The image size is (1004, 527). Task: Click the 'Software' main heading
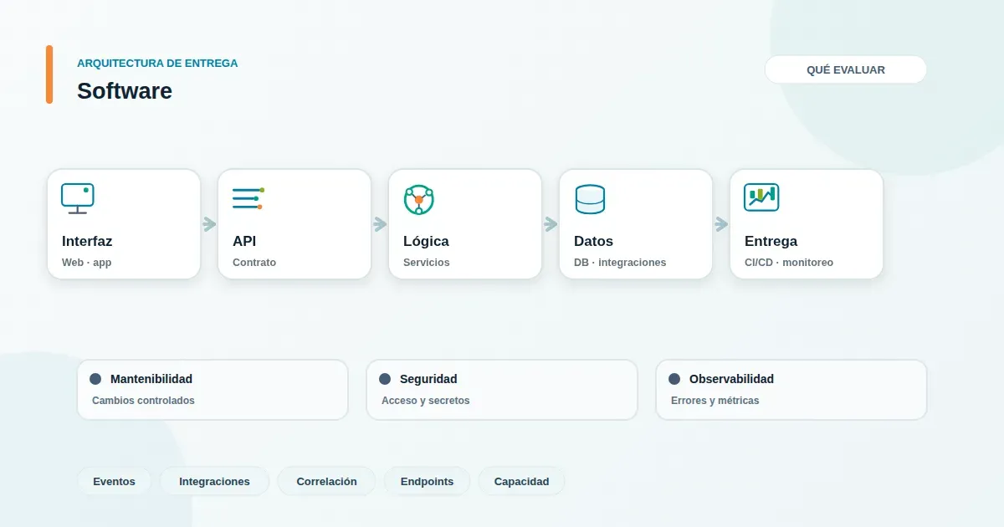pyautogui.click(x=125, y=90)
